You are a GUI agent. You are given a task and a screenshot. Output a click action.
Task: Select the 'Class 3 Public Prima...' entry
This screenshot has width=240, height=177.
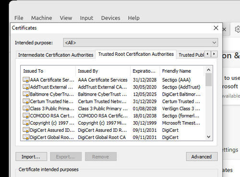pyautogui.click(x=52, y=109)
